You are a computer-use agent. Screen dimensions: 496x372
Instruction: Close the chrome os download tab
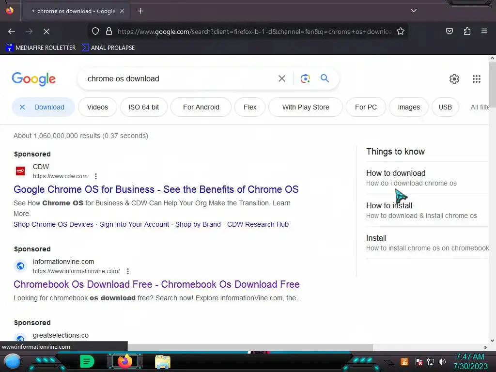(122, 11)
